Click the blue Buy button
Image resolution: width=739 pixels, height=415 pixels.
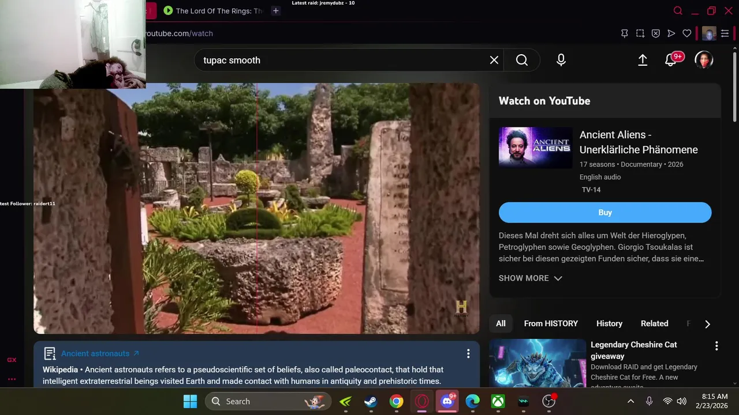pyautogui.click(x=605, y=213)
